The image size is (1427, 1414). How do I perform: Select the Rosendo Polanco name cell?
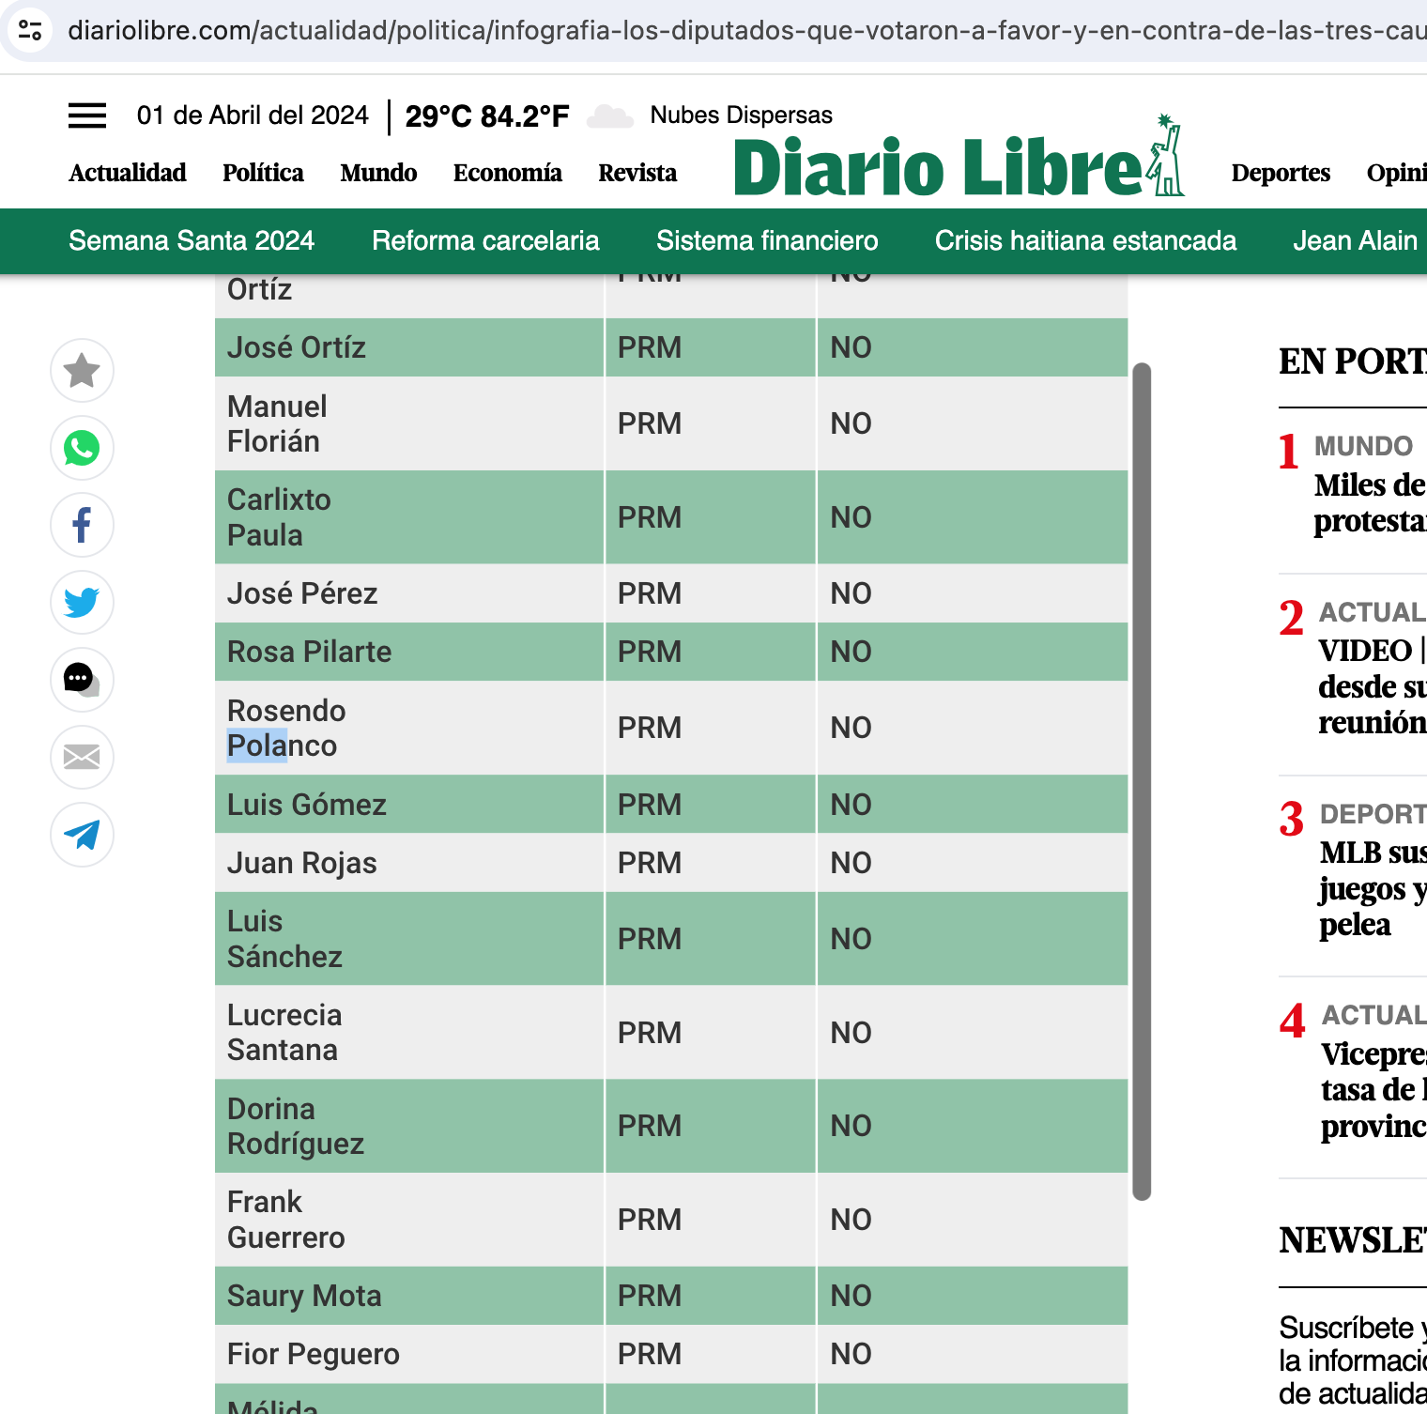click(409, 728)
